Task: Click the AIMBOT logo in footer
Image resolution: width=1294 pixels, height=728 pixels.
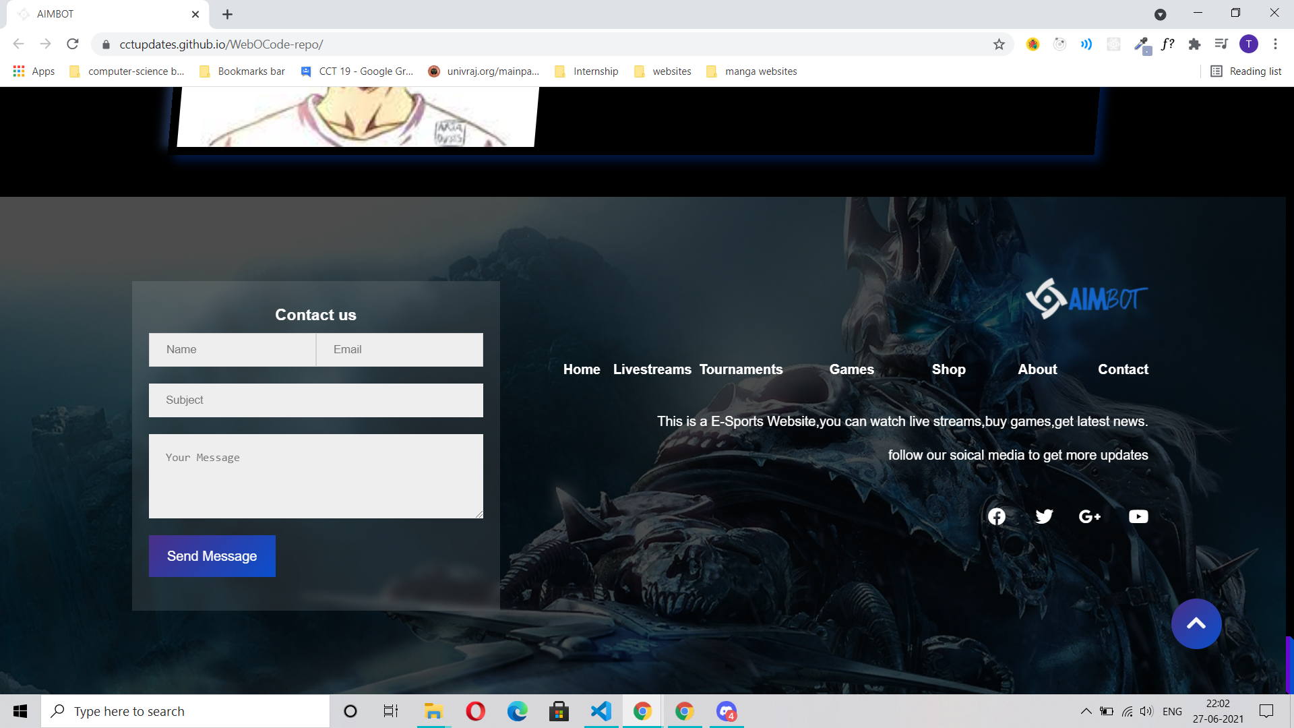Action: tap(1086, 298)
